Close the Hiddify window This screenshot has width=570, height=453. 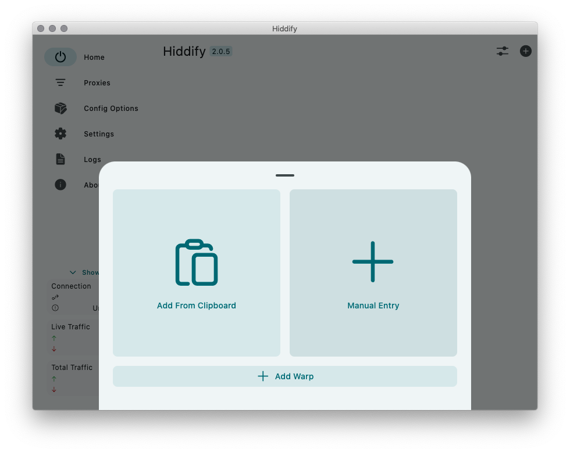pos(41,28)
